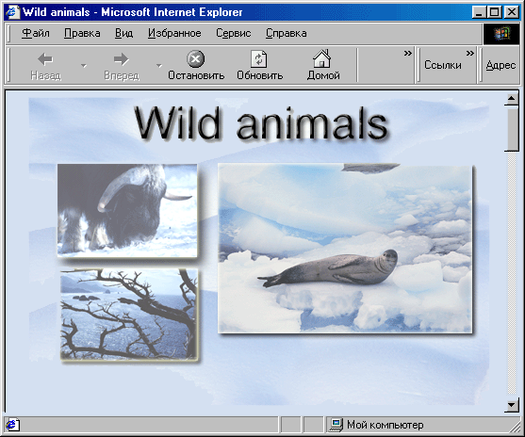Click the Windows logo throbber icon
Screen dimensions: 525x437
tap(501, 34)
